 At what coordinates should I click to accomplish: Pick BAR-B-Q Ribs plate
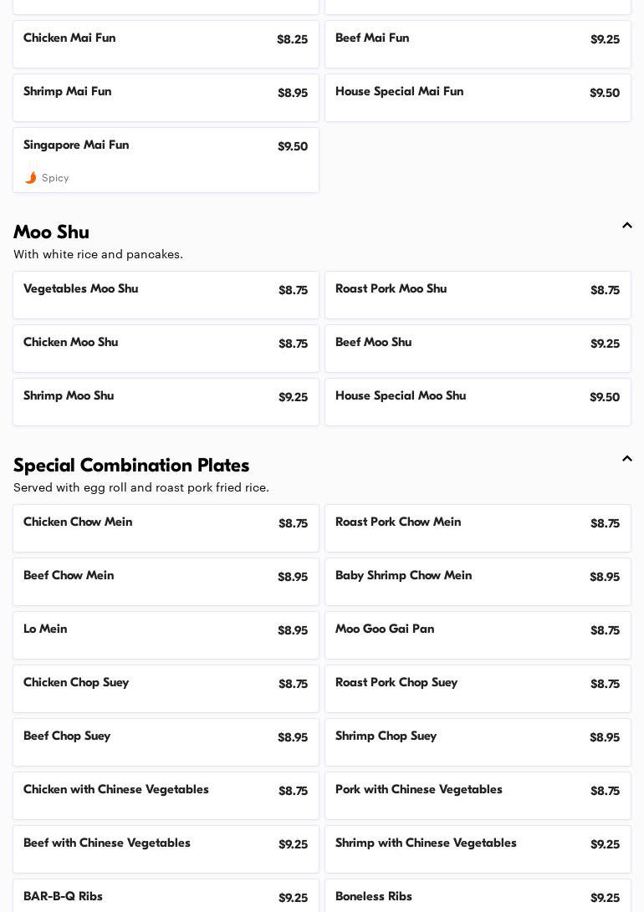tap(166, 897)
